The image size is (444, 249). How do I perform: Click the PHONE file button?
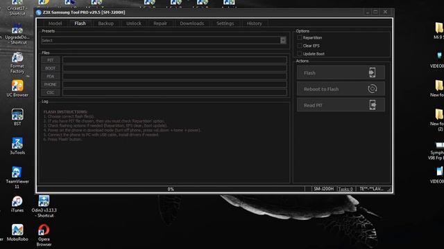(51, 84)
